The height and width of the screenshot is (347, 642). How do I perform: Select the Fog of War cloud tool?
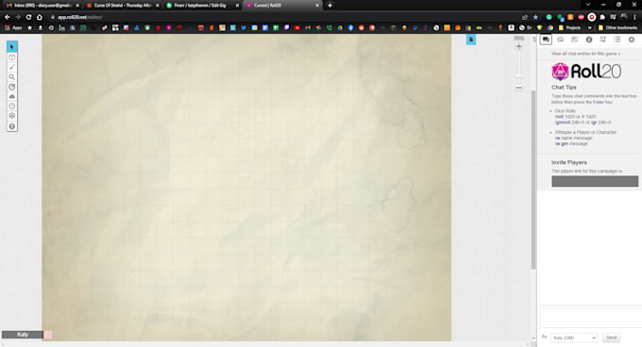[12, 96]
